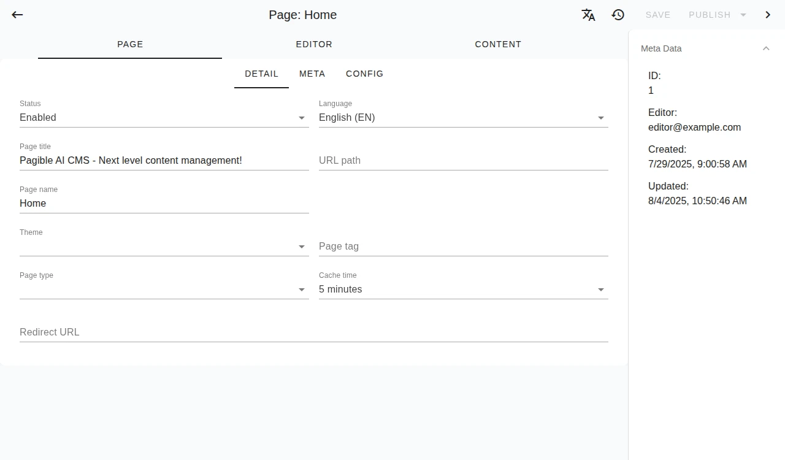This screenshot has height=460, width=785.
Task: Collapse the Meta Data panel
Action: [x=766, y=48]
